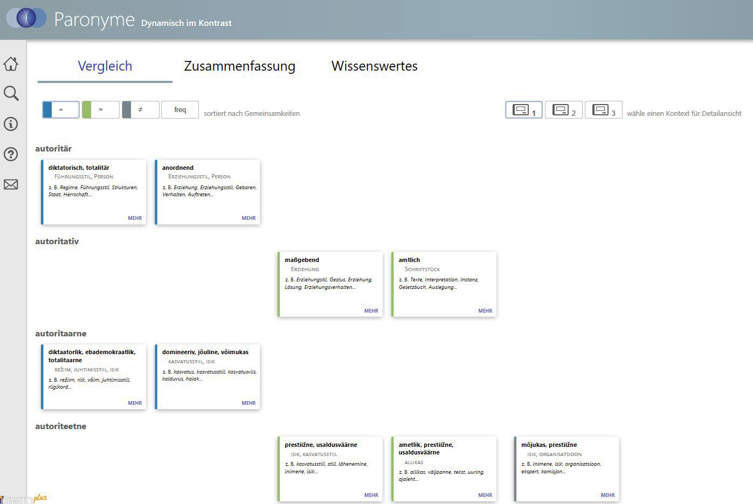The height and width of the screenshot is (504, 753).
Task: Open the info icon in sidebar
Action: [11, 124]
